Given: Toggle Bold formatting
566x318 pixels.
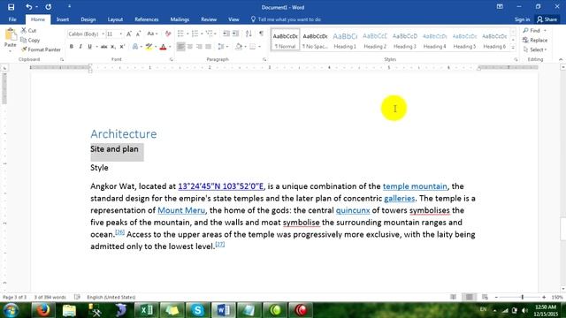Looking at the screenshot, I should click(71, 47).
